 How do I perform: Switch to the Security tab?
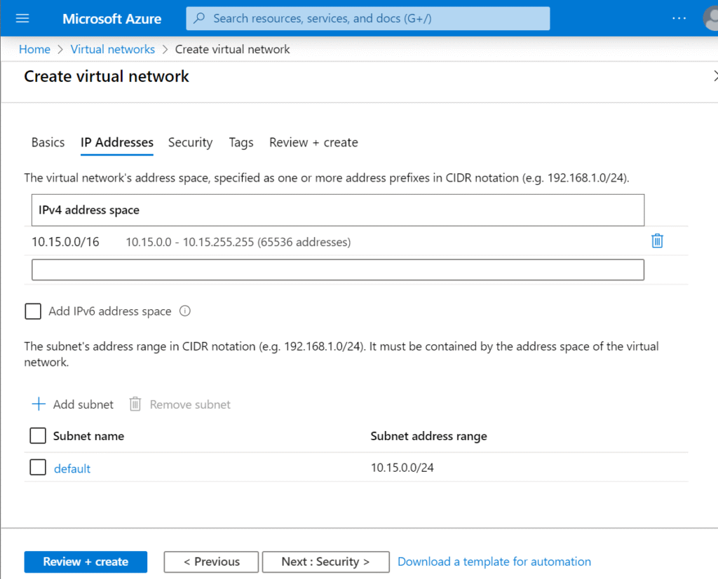191,142
